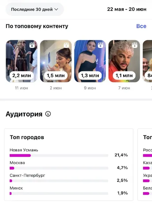The height and width of the screenshot is (205, 152).
Task: Expand the Последние 30 дней period dropdown
Action: [x=35, y=9]
